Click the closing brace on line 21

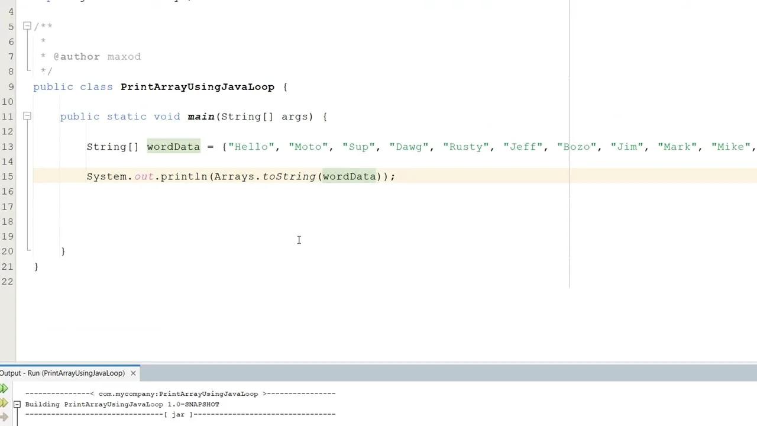[35, 266]
